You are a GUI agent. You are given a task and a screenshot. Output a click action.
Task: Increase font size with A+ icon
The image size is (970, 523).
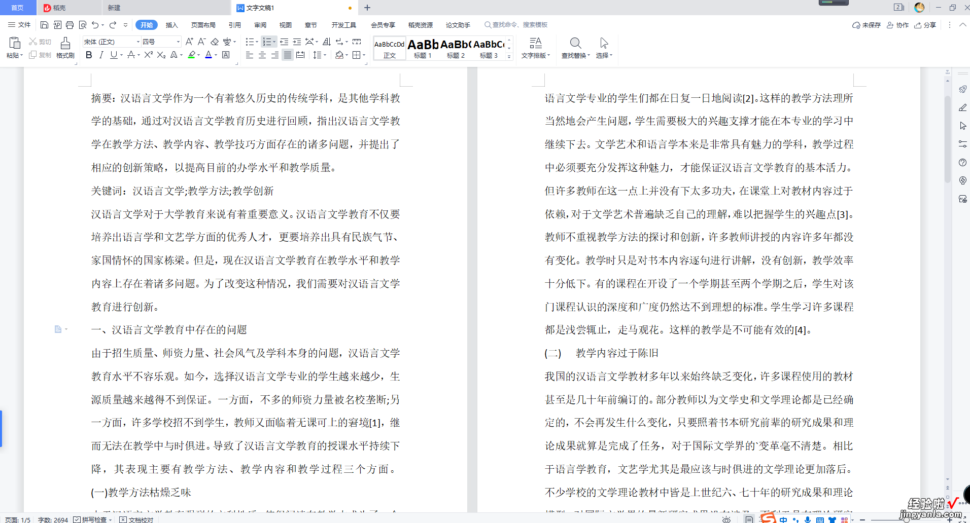click(x=189, y=42)
